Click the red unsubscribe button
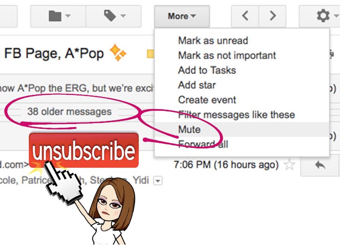Image resolution: width=340 pixels, height=249 pixels. pyautogui.click(x=84, y=150)
